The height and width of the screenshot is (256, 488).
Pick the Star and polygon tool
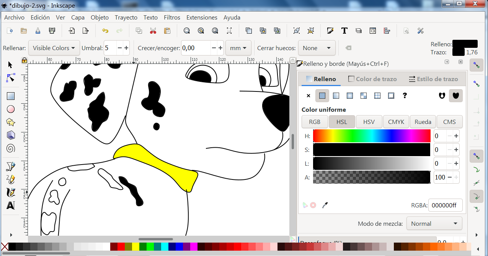pyautogui.click(x=11, y=122)
